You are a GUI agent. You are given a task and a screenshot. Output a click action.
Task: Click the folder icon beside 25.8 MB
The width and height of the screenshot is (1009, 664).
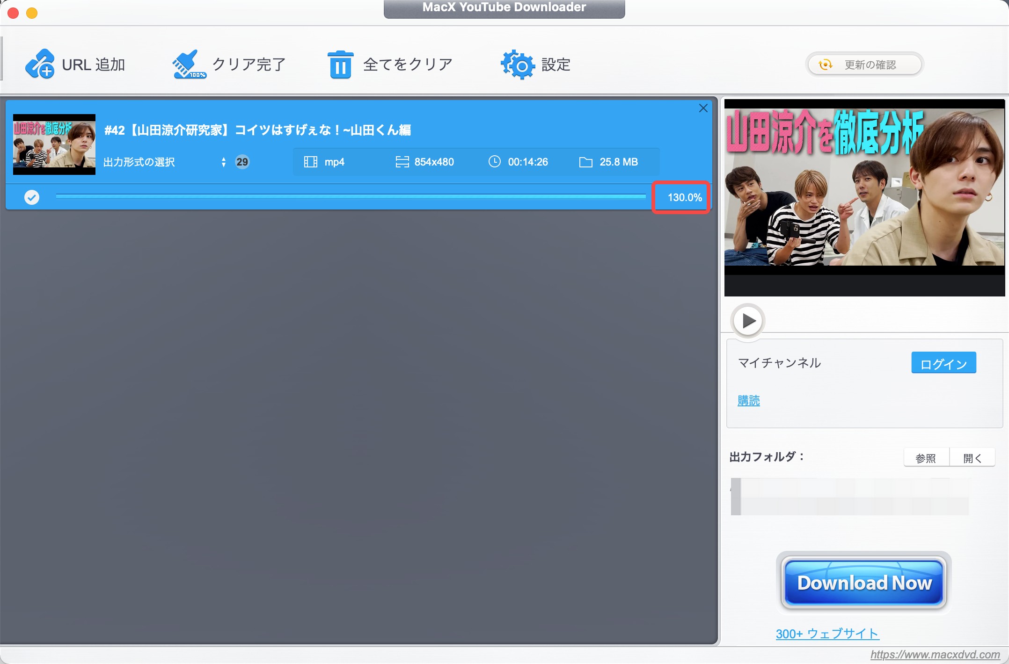point(585,162)
